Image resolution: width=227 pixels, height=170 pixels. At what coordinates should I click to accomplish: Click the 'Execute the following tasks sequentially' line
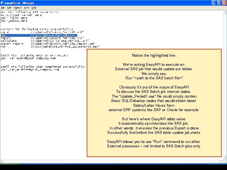tap(37, 29)
